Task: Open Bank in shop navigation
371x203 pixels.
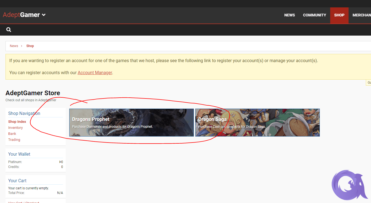Action: (12, 134)
